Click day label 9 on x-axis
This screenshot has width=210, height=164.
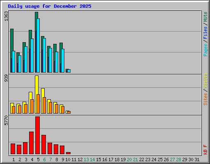pyautogui.click(x=63, y=159)
